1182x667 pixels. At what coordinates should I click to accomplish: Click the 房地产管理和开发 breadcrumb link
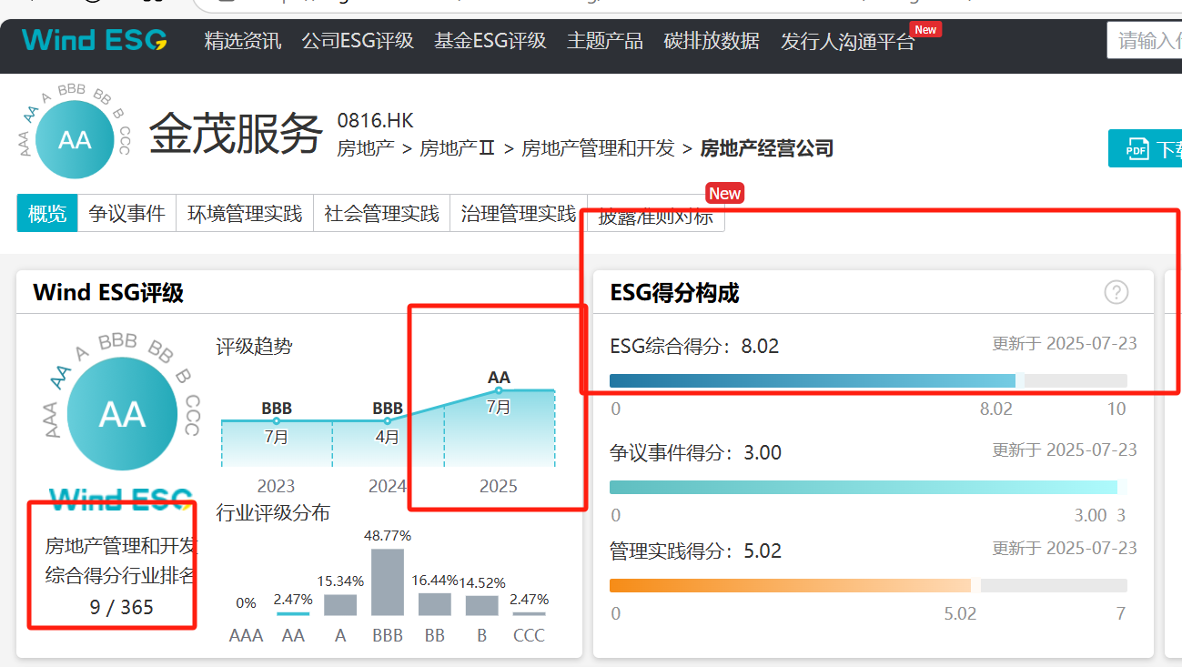coord(598,148)
